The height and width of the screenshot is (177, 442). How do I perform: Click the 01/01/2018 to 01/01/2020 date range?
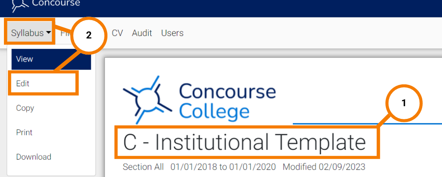point(223,167)
